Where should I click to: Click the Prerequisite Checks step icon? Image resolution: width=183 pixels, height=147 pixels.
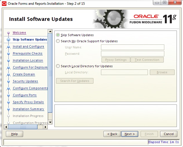(x=8, y=54)
